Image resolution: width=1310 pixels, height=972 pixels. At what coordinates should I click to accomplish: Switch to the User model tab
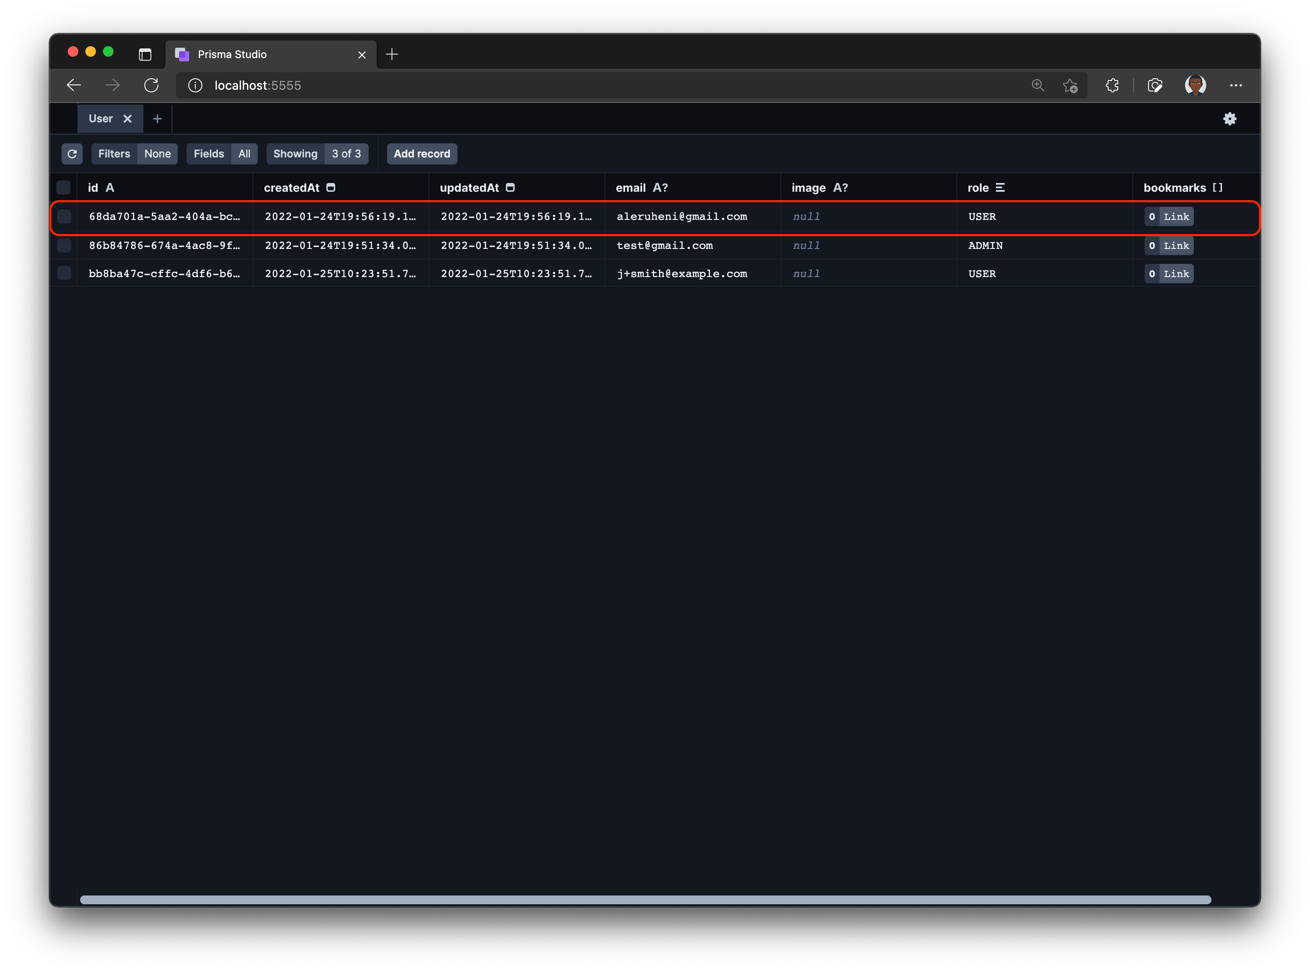click(x=101, y=119)
